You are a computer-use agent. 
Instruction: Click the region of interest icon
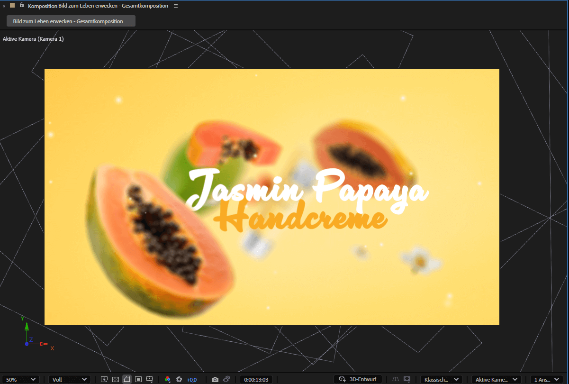click(138, 379)
